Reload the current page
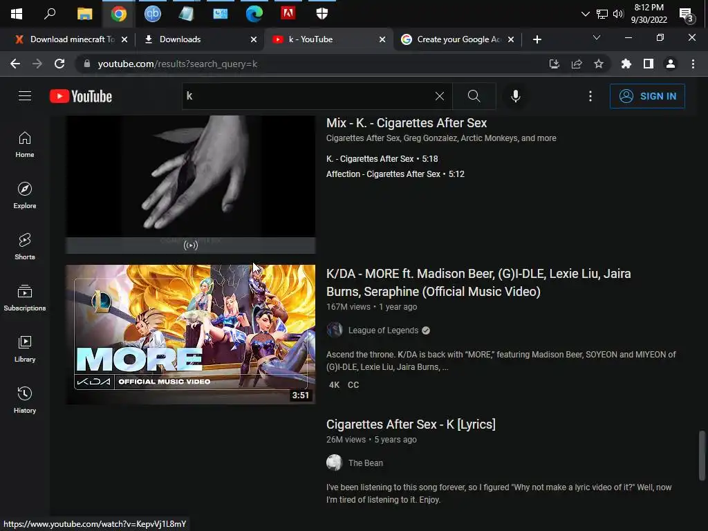 point(59,64)
